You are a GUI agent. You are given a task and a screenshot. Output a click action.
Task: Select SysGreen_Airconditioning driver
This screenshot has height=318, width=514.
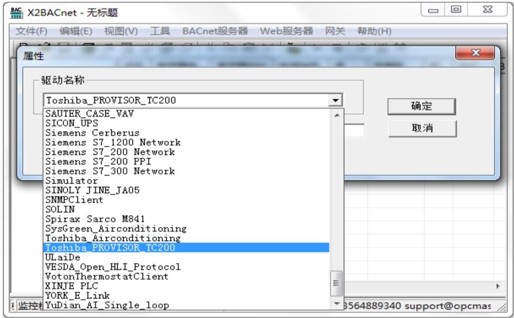pyautogui.click(x=186, y=229)
